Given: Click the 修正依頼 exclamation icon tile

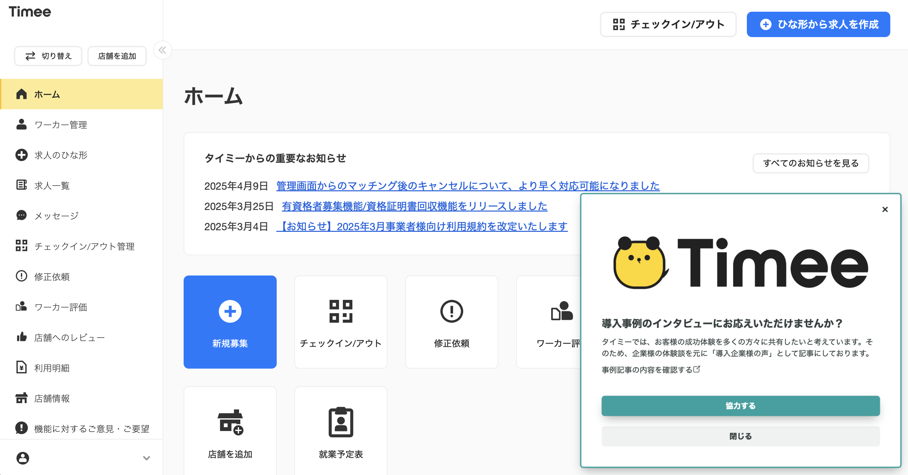Looking at the screenshot, I should (451, 322).
